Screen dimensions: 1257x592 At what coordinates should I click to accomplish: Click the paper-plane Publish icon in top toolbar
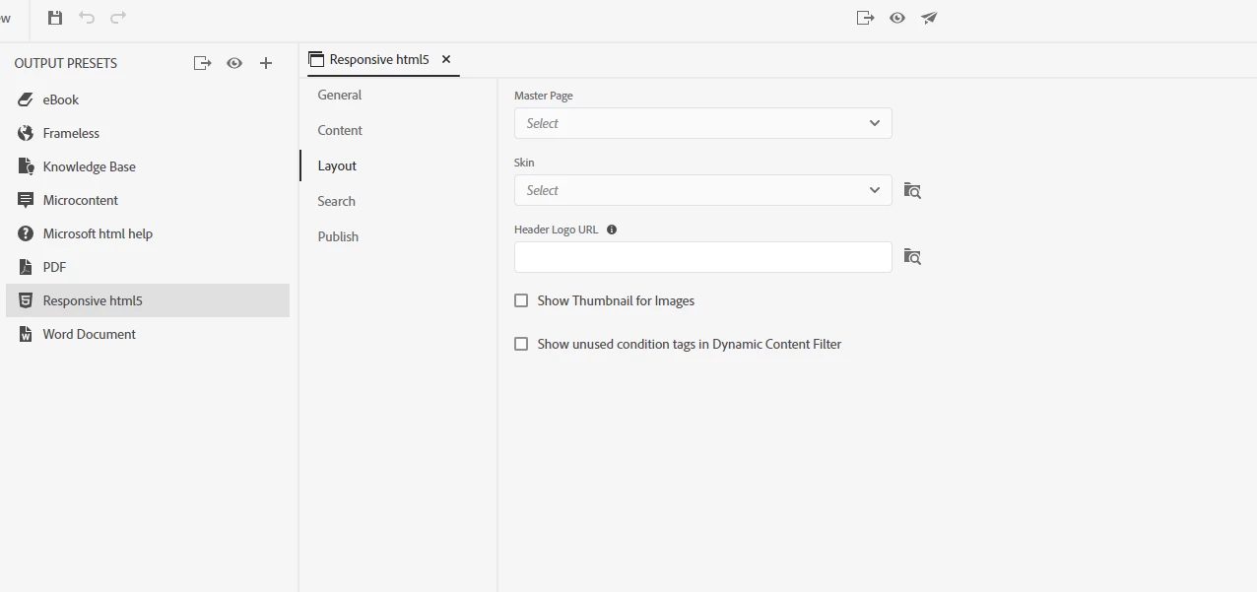pos(929,18)
